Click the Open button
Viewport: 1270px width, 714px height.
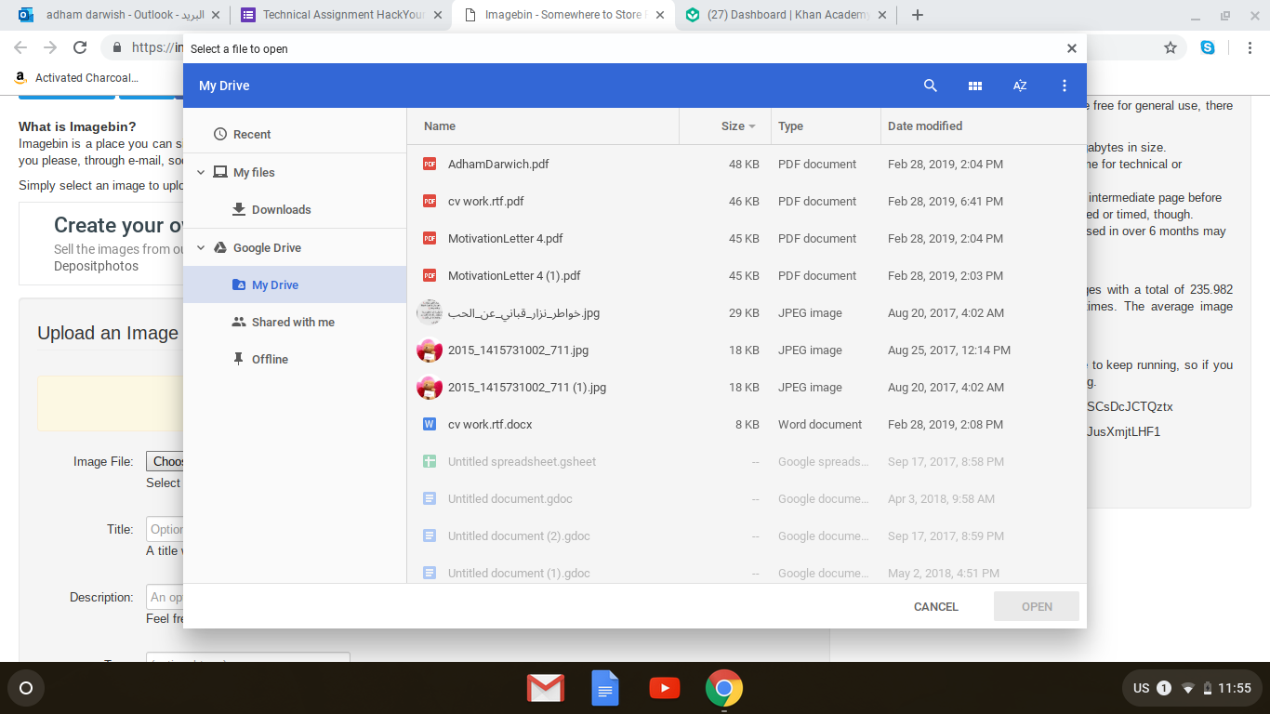(x=1037, y=606)
